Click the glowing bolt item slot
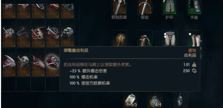Viewport: 223px width, 108px height. (119, 38)
